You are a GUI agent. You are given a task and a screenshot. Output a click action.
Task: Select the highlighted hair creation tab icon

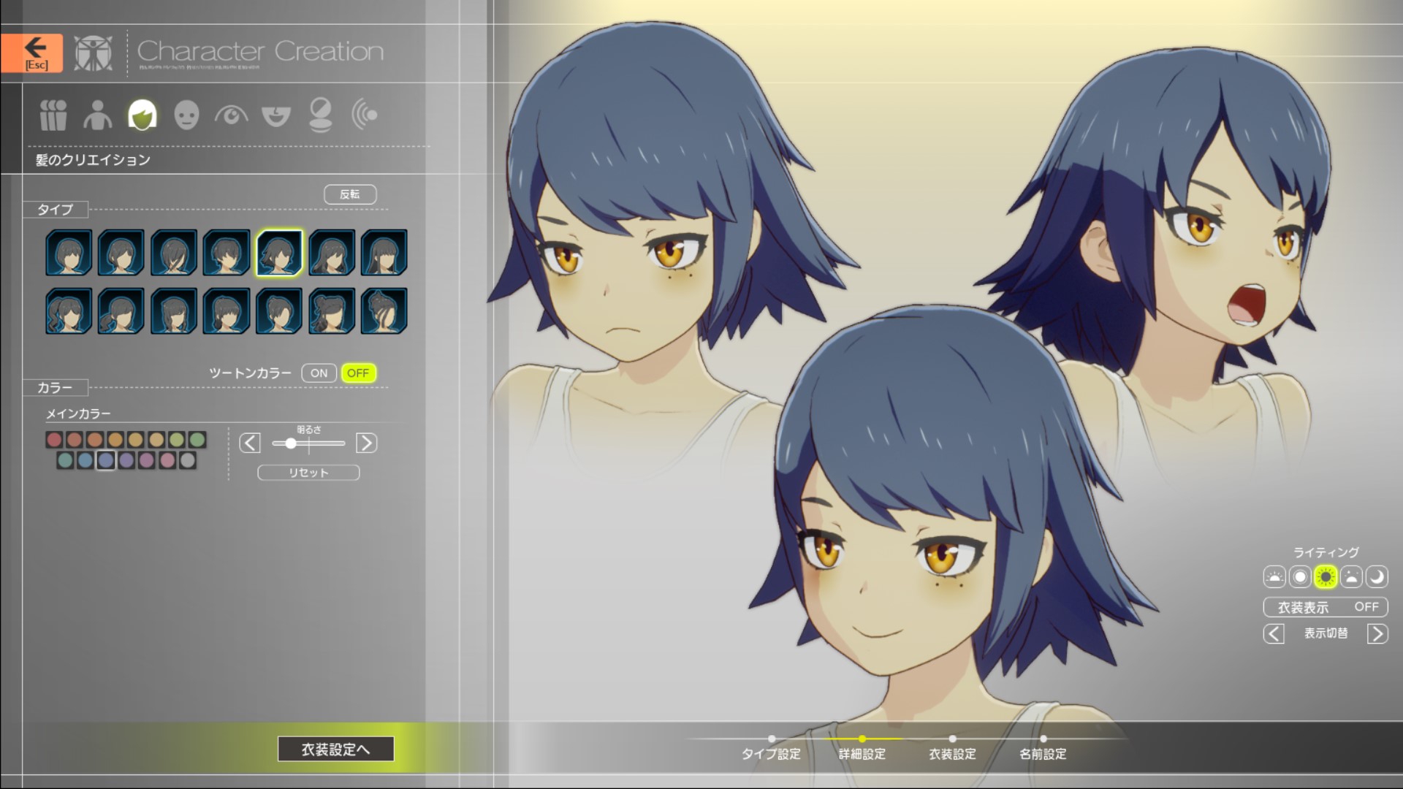click(142, 115)
